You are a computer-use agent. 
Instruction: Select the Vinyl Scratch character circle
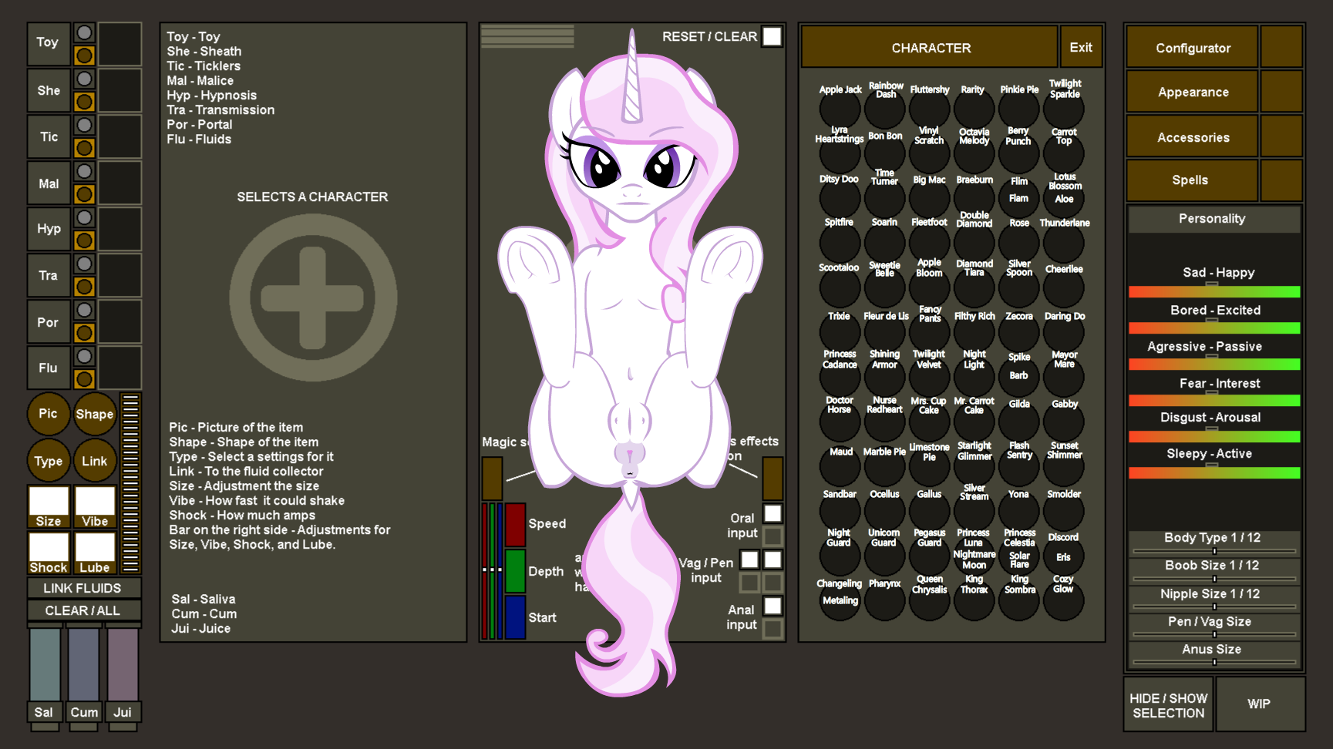[x=930, y=153]
